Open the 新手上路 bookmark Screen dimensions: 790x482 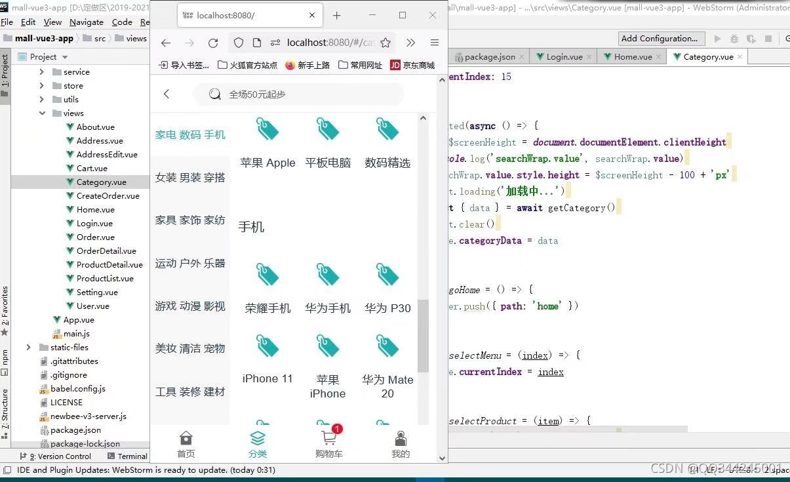click(x=307, y=65)
